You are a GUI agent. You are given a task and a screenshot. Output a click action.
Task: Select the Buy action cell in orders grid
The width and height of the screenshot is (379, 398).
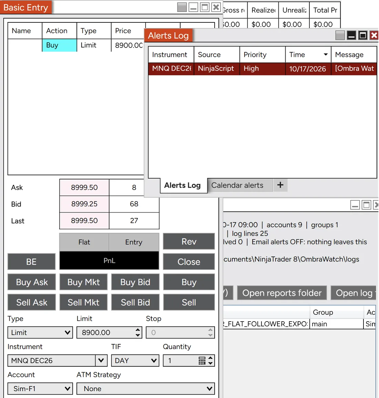pyautogui.click(x=60, y=45)
